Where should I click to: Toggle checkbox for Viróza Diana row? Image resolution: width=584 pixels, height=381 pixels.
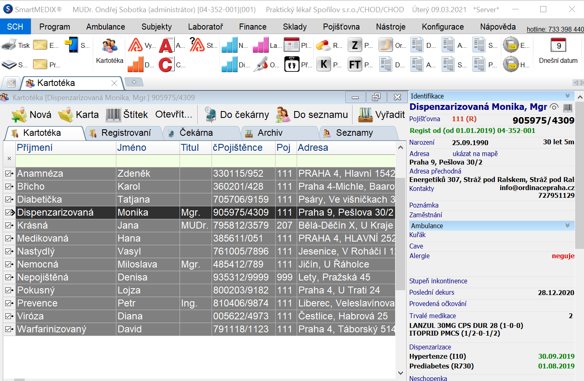point(8,316)
